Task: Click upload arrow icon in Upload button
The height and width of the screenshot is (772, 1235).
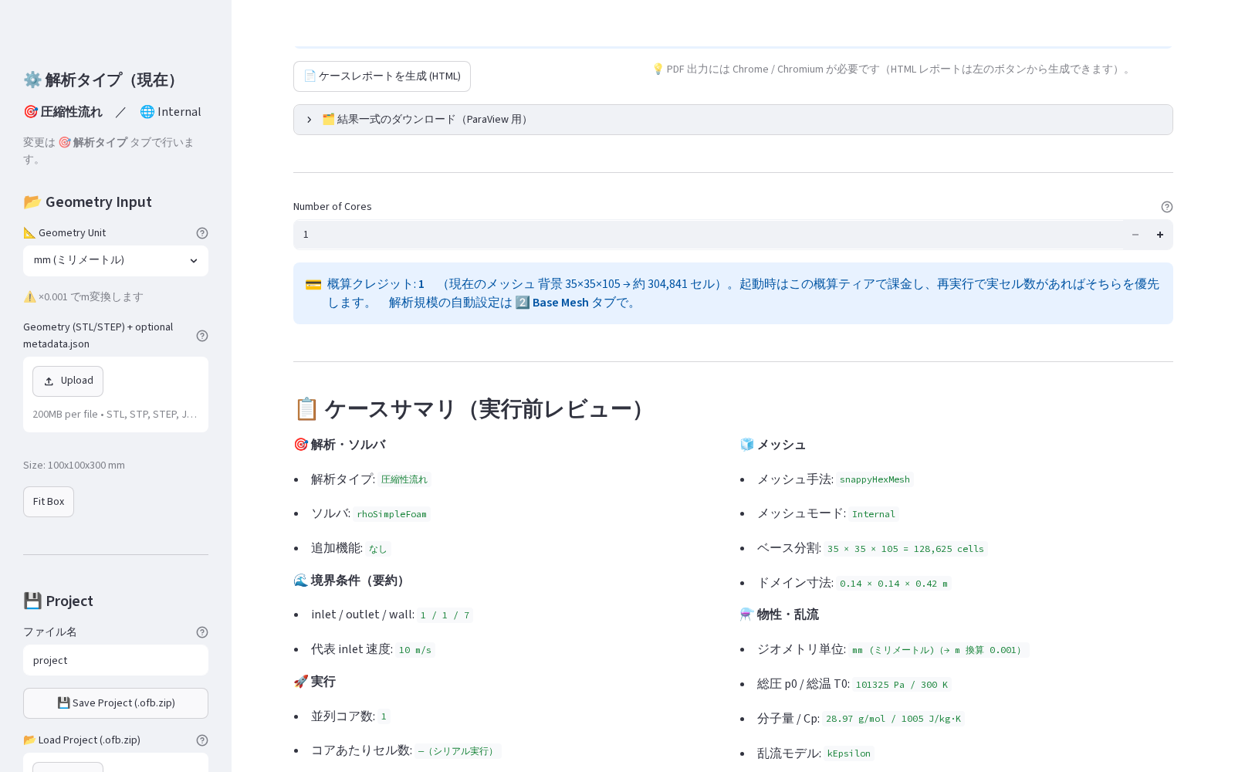Action: pyautogui.click(x=49, y=381)
